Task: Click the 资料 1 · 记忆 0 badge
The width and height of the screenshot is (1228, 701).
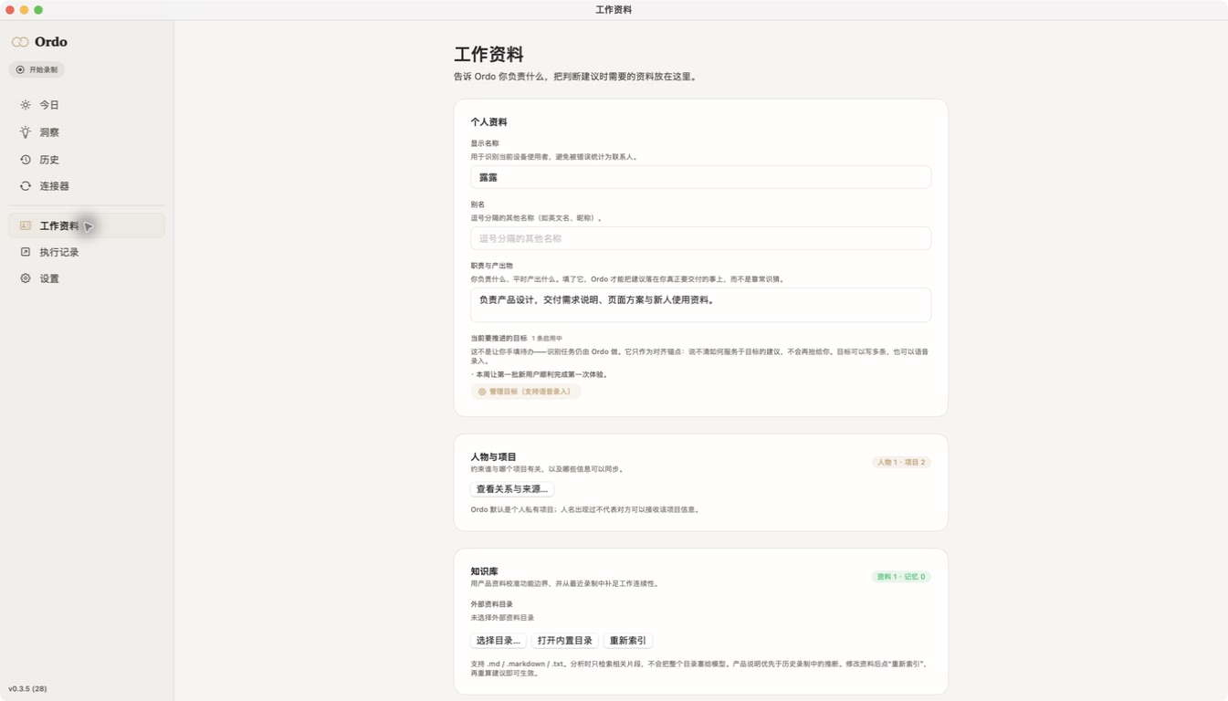Action: 901,577
